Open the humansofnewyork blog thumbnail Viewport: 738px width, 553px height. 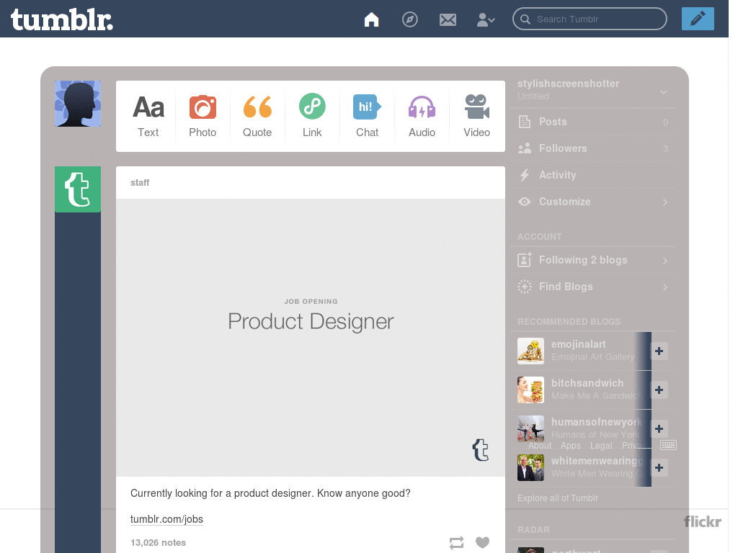point(530,428)
